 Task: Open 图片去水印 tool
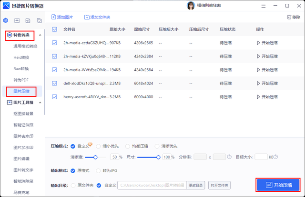pos(23,136)
